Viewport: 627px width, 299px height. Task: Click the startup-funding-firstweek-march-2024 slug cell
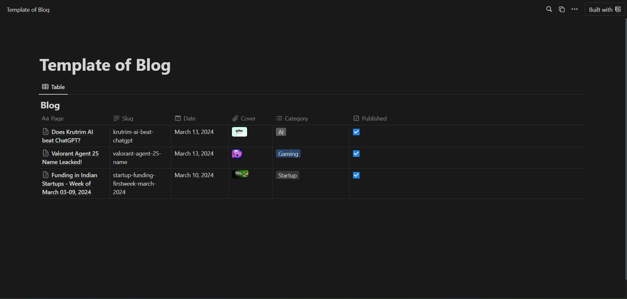[140, 183]
